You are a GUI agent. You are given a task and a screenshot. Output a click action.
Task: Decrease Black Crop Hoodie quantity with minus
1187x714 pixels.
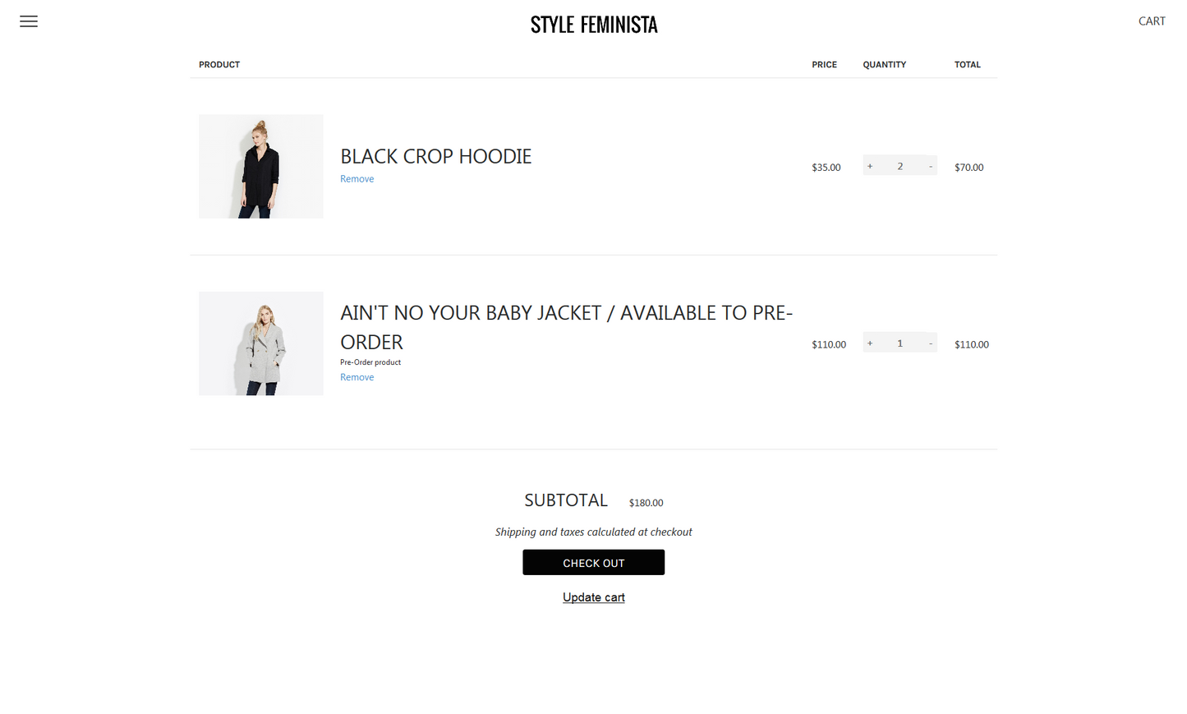[x=930, y=166]
